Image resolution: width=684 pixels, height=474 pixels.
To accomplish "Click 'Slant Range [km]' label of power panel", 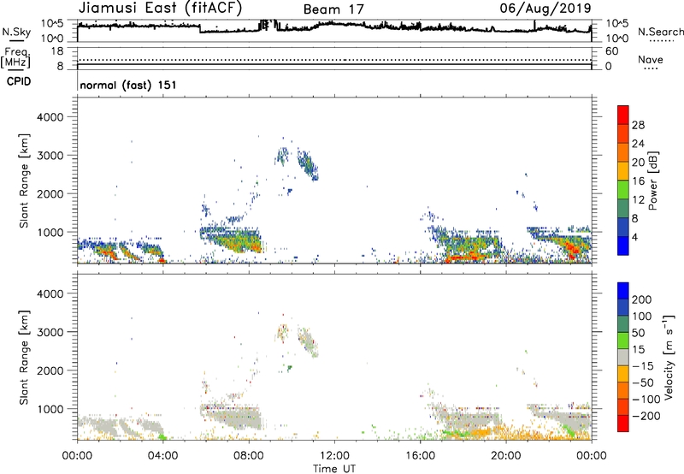I will point(24,181).
